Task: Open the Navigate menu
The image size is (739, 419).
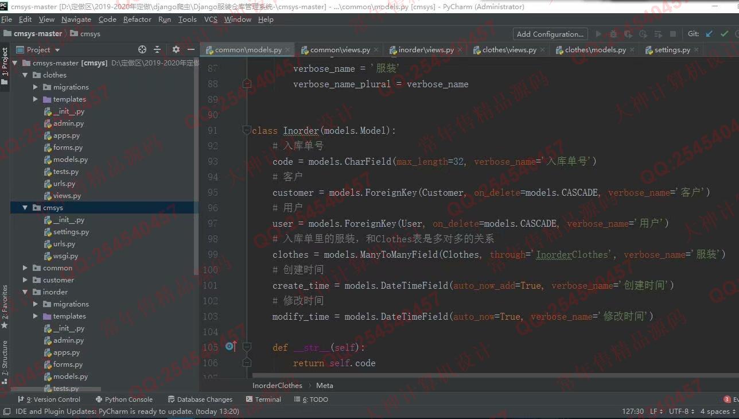Action: click(76, 20)
